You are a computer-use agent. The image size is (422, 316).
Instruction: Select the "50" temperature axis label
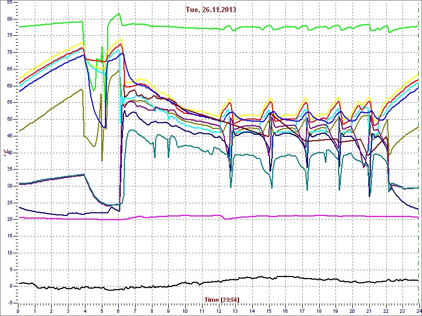coord(9,120)
